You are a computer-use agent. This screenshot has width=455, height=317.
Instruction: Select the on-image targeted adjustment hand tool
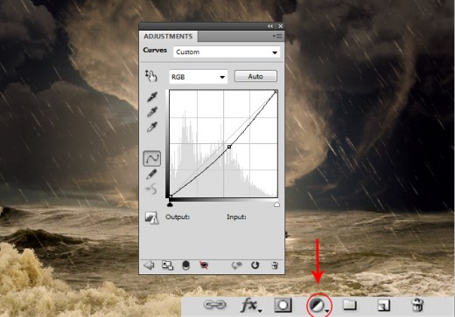coord(151,76)
